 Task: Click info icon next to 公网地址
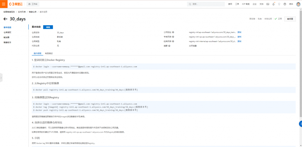[x=173, y=32]
